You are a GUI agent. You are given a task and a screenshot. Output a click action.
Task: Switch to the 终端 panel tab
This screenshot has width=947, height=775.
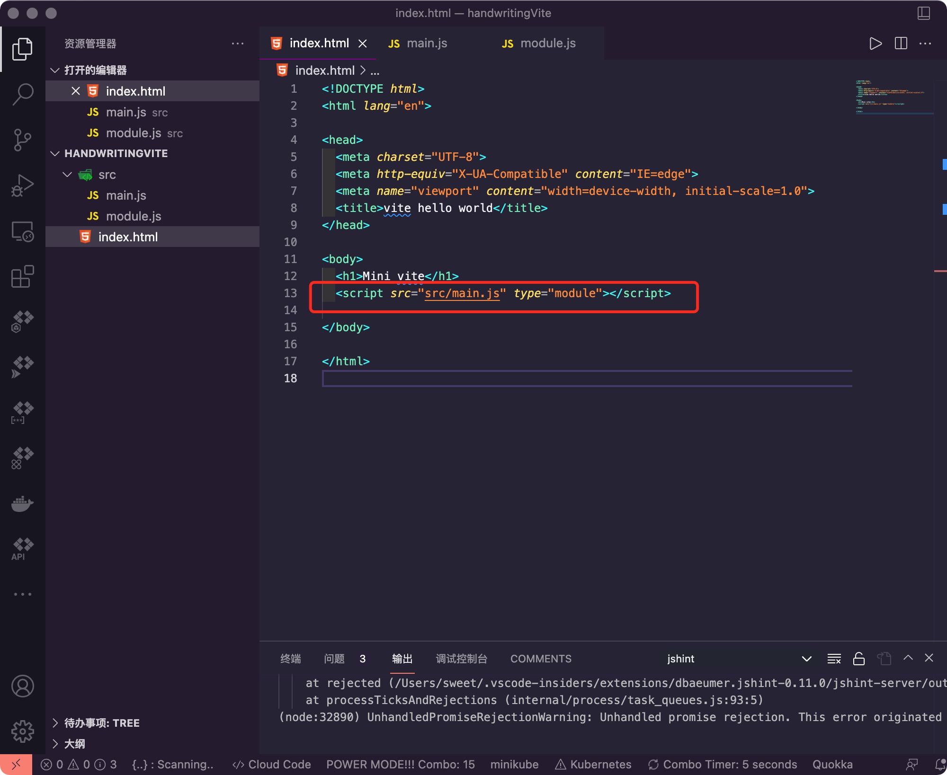(x=291, y=659)
